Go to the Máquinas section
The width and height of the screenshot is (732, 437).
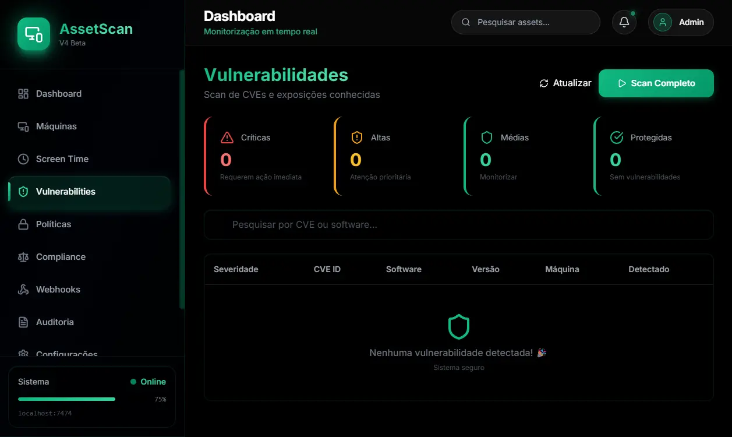pos(90,126)
